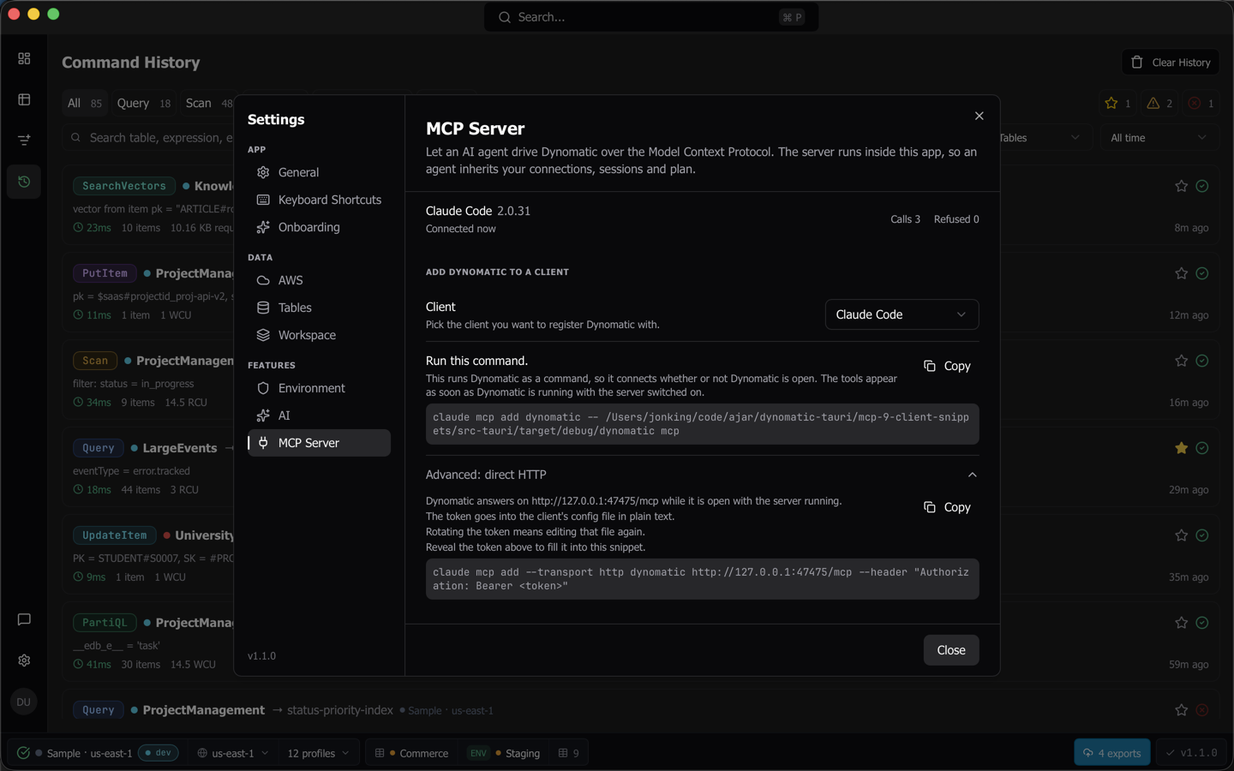Select General in Settings sidebar
Viewport: 1234px width, 771px height.
point(319,172)
